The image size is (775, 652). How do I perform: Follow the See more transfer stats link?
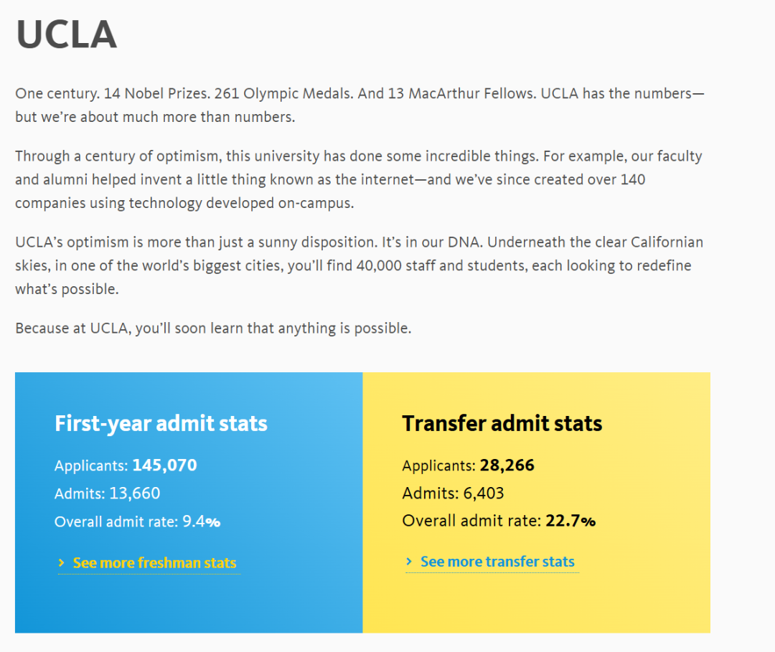[497, 562]
